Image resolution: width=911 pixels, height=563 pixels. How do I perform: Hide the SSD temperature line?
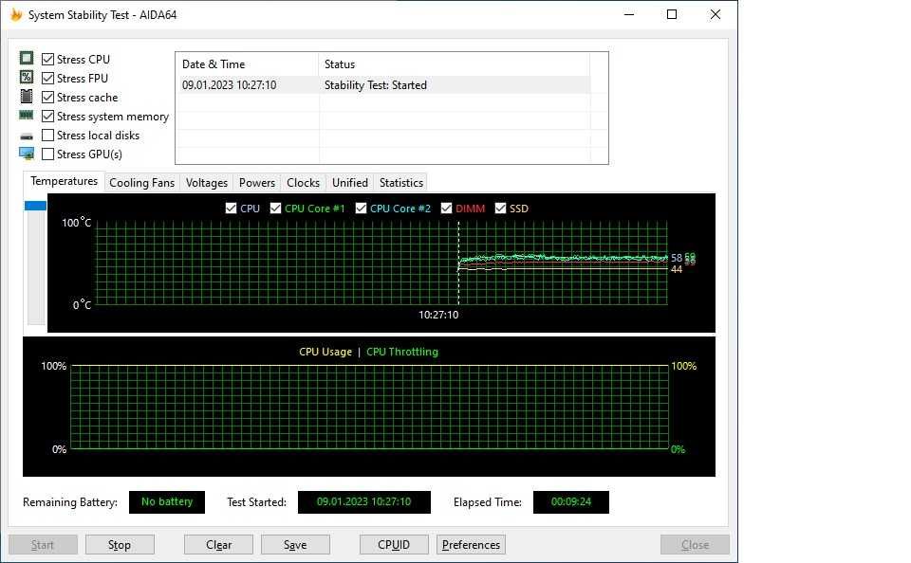pyautogui.click(x=500, y=209)
